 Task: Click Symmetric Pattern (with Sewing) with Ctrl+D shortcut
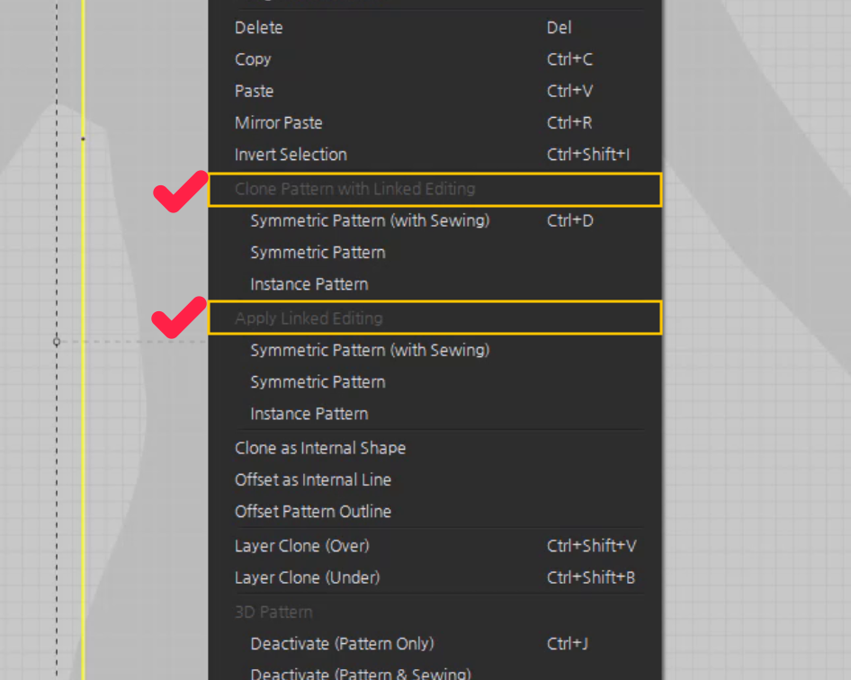[434, 221]
